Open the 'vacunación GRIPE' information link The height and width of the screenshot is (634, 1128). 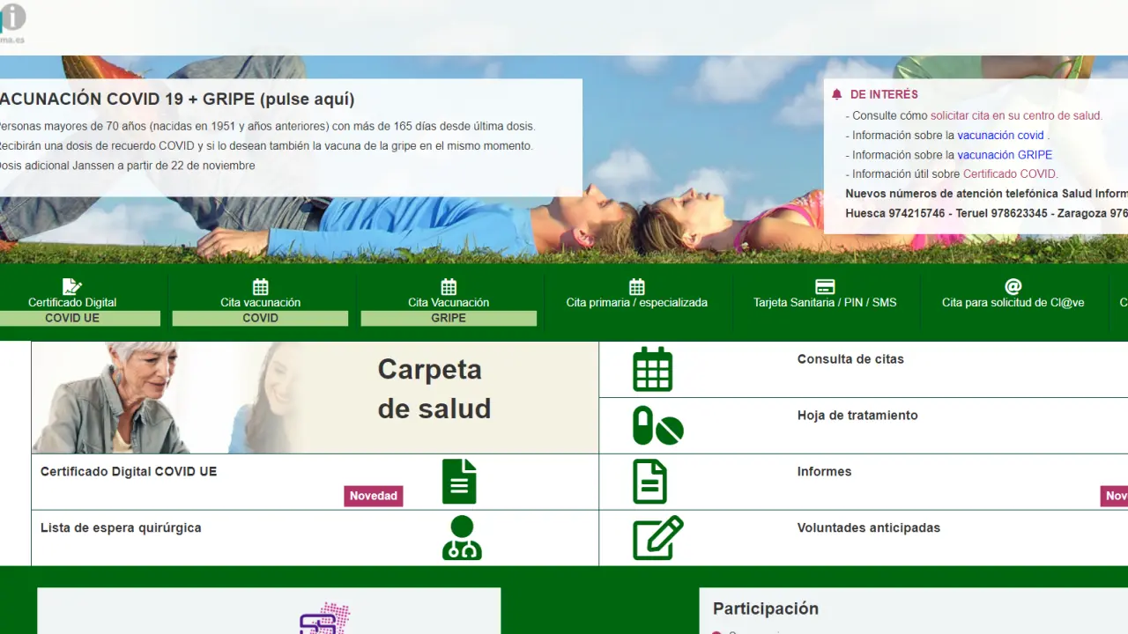click(x=1005, y=155)
